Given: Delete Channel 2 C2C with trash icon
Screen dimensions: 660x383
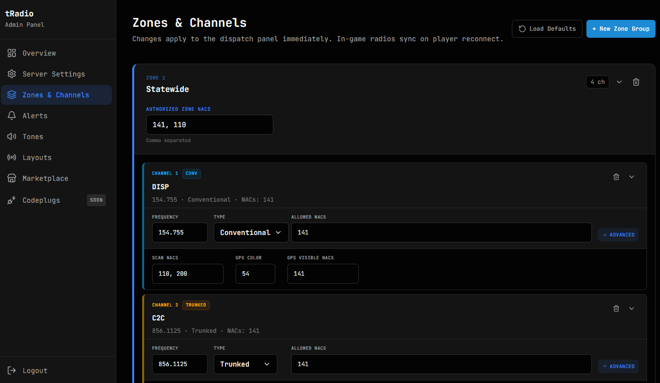Looking at the screenshot, I should tap(616, 308).
